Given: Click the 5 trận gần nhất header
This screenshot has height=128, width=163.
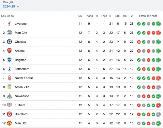Looking at the screenshot, I should (x=148, y=16).
